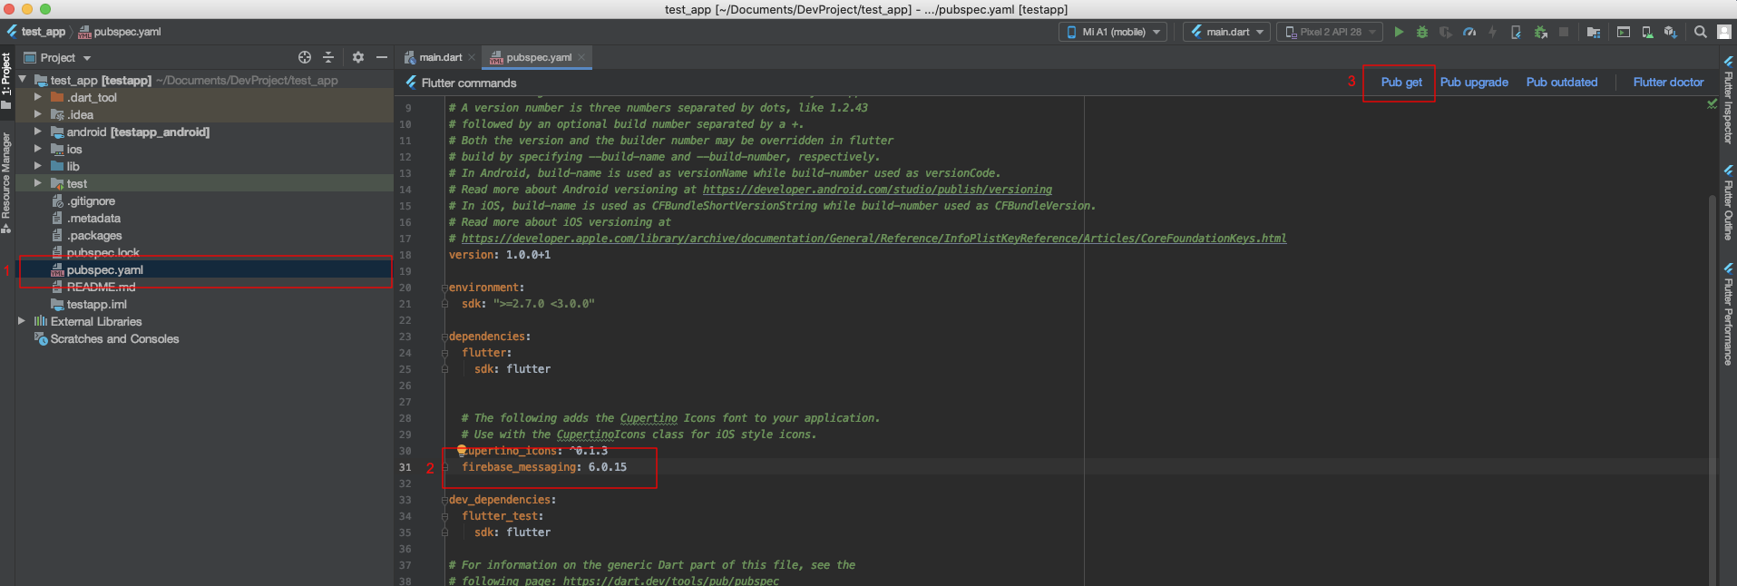Trigger Flutter hot reload lightning icon
The width and height of the screenshot is (1737, 586).
tap(1492, 32)
